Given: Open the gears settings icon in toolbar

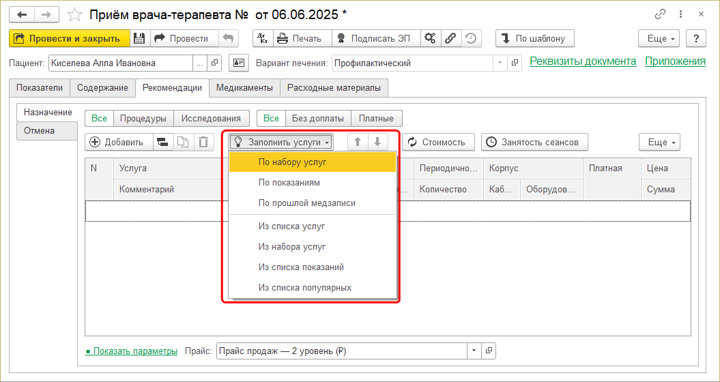Looking at the screenshot, I should pyautogui.click(x=431, y=39).
